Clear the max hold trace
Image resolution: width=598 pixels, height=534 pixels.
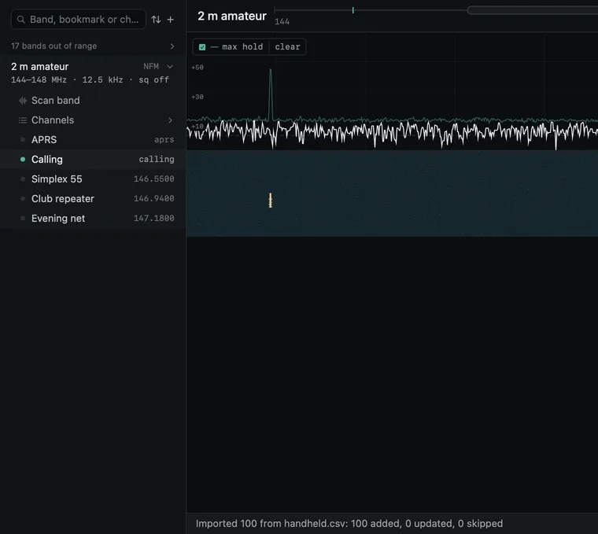[287, 47]
